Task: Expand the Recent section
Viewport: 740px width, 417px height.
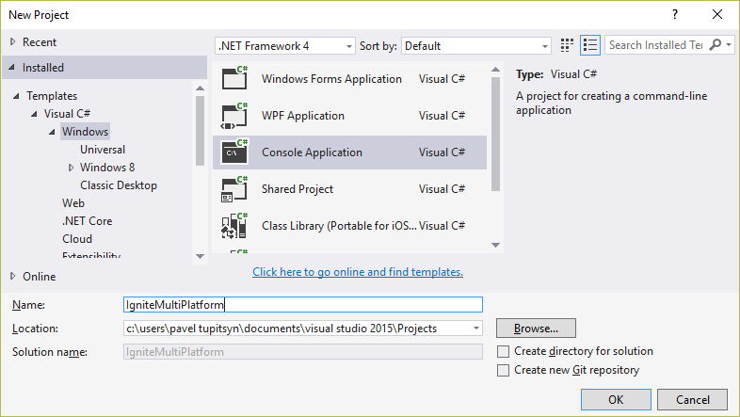Action: [x=13, y=42]
